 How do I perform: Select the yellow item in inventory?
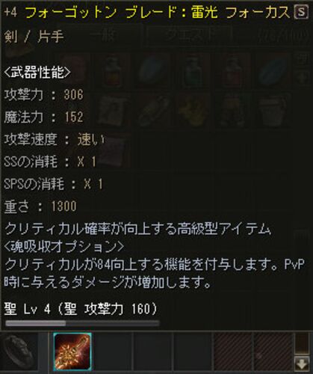pos(192,110)
